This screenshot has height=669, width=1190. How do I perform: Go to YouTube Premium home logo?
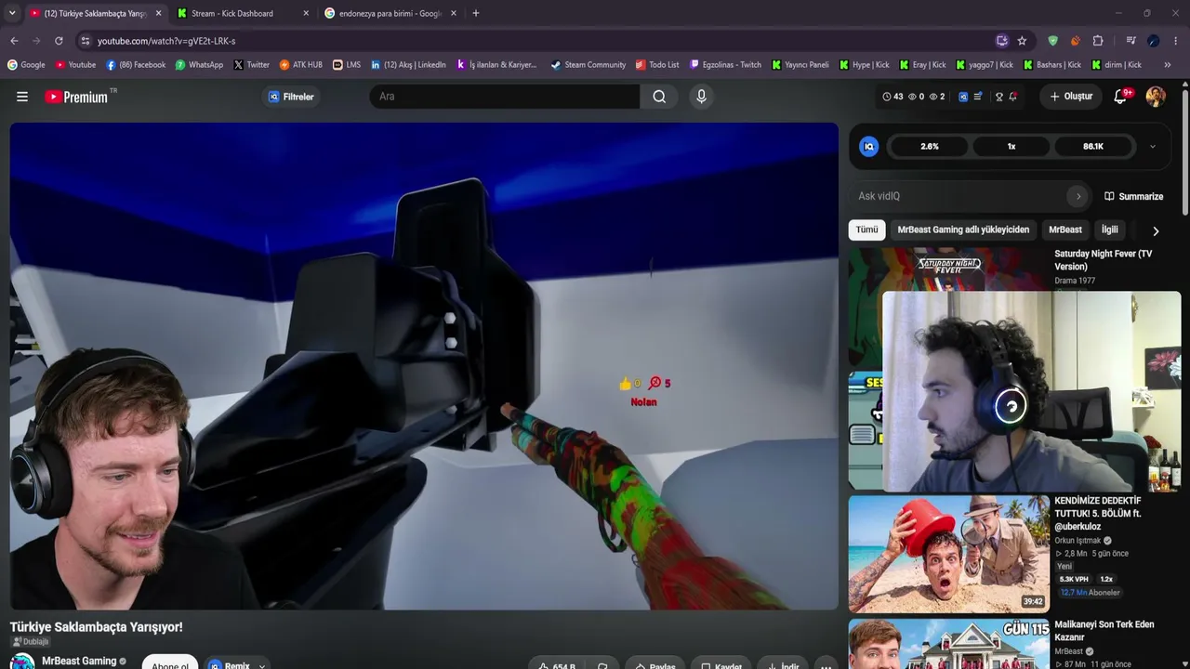(76, 97)
